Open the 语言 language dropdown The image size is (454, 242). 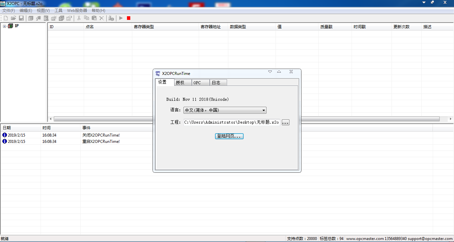(225, 110)
